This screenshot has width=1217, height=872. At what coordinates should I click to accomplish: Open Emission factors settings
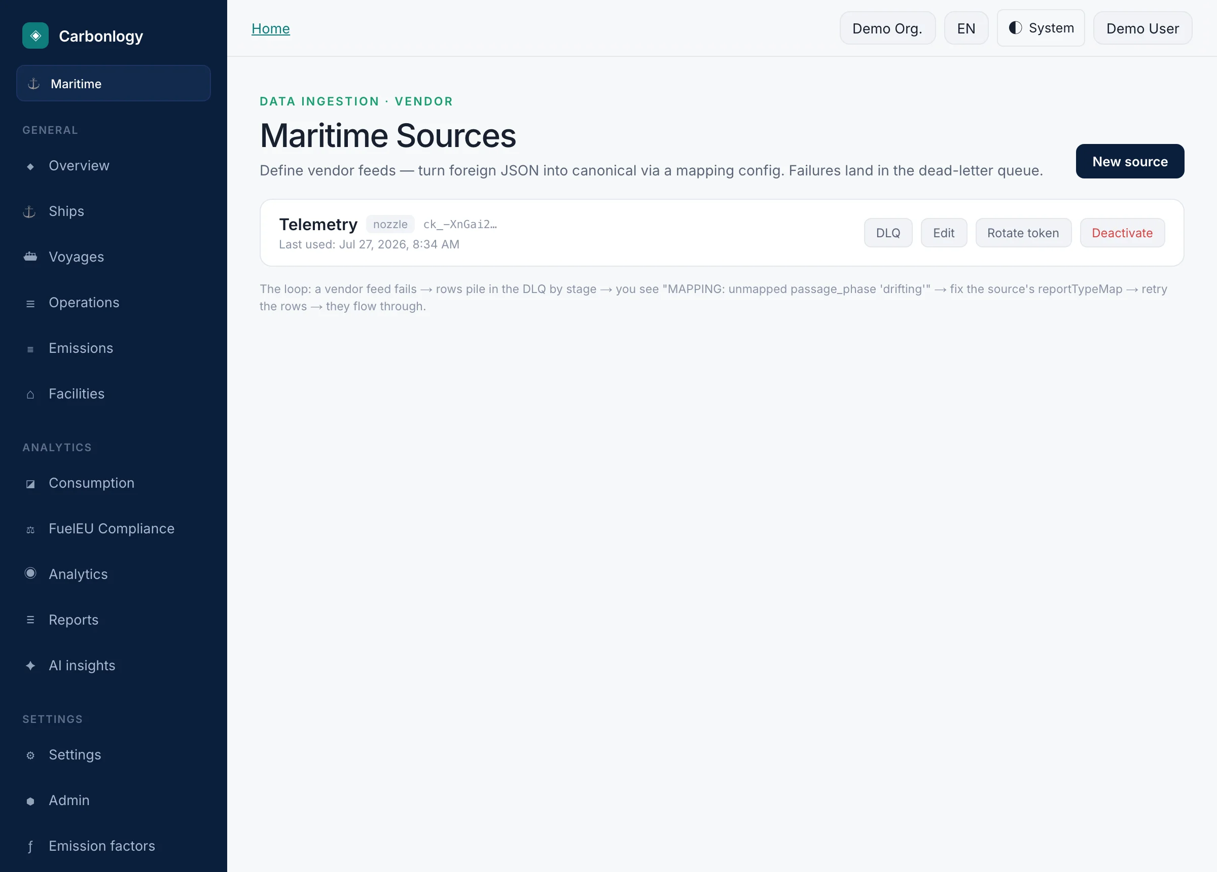coord(113,846)
